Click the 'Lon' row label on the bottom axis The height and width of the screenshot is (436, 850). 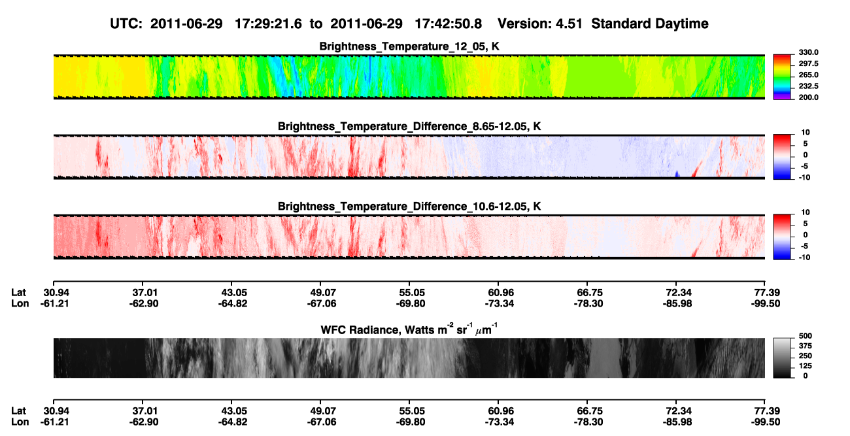[20, 422]
